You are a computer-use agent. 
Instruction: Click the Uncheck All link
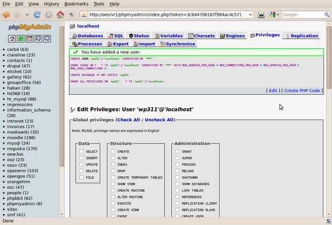pyautogui.click(x=159, y=119)
